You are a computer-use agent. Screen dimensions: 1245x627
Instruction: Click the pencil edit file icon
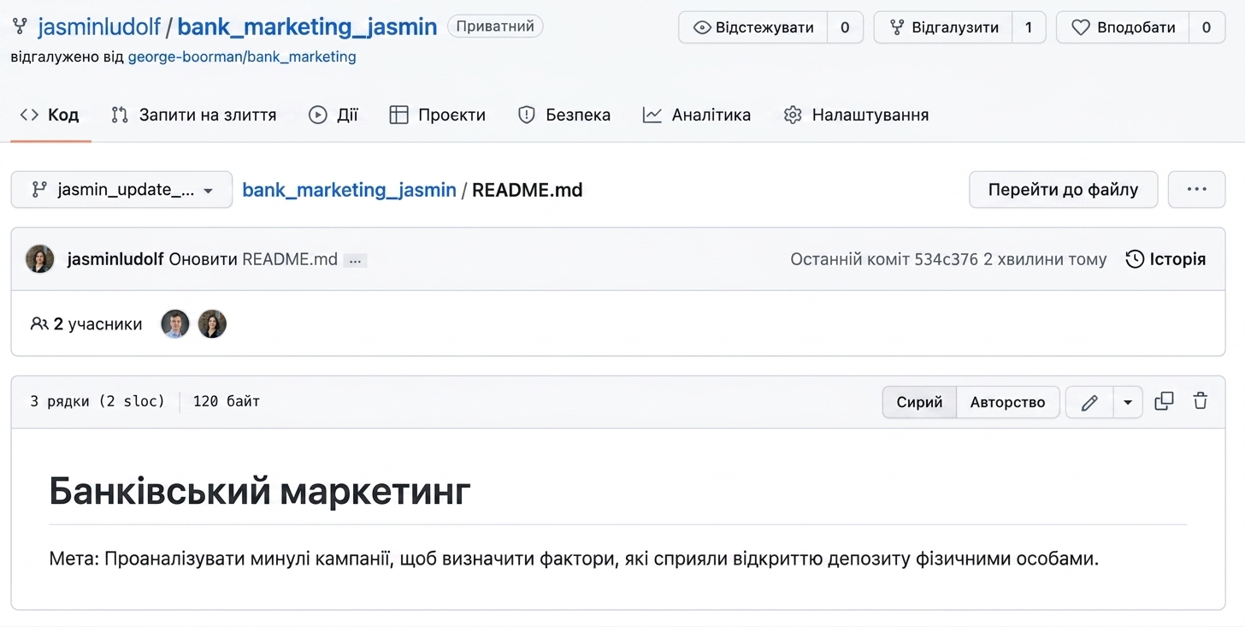[1089, 402]
